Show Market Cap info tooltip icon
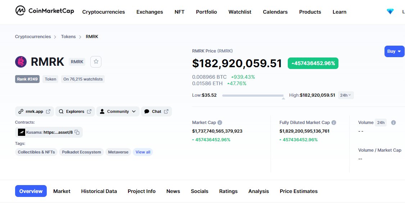The width and height of the screenshot is (405, 207). pyautogui.click(x=220, y=123)
